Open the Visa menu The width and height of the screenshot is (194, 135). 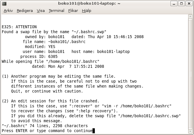coord(41,11)
